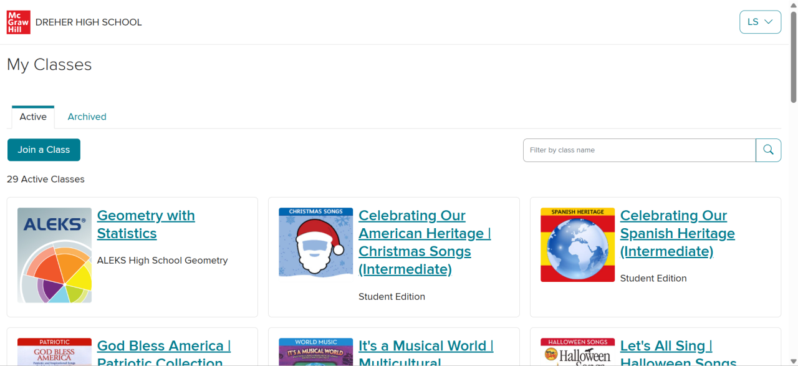
Task: Select the Active tab
Action: click(33, 117)
